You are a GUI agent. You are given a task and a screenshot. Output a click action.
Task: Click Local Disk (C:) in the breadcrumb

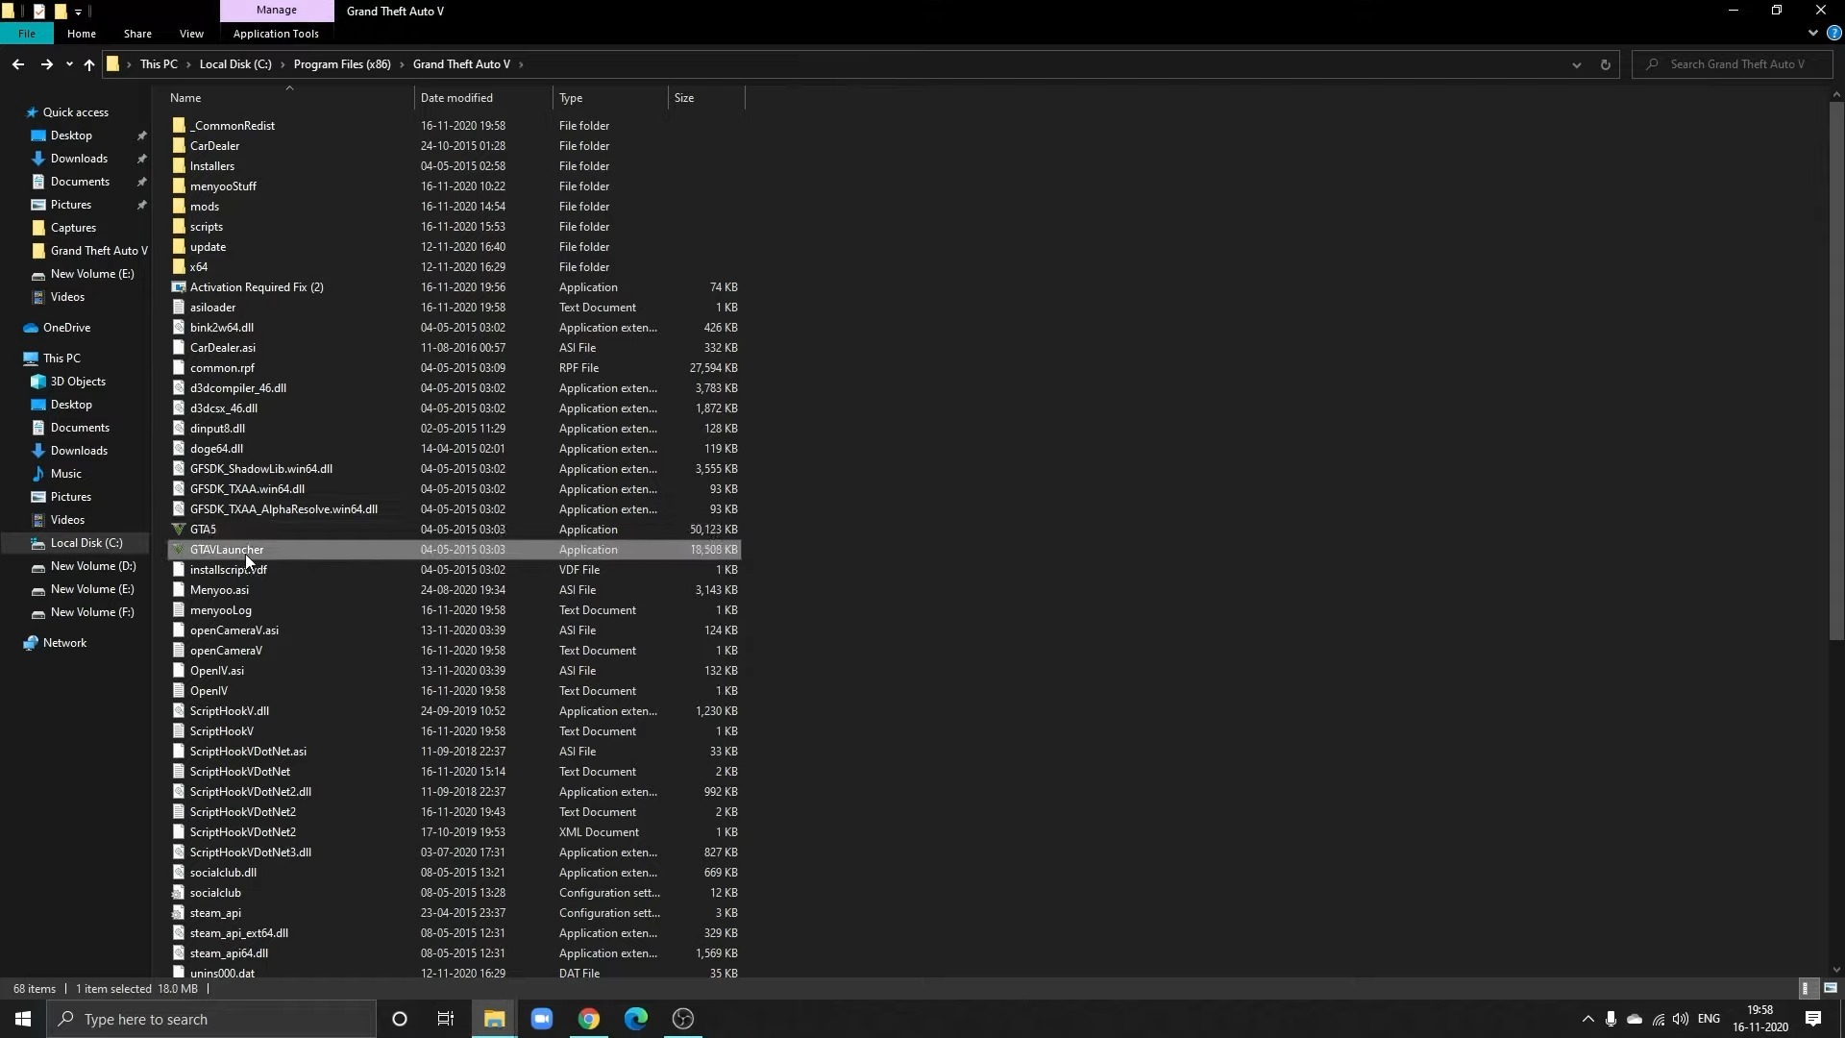point(235,64)
